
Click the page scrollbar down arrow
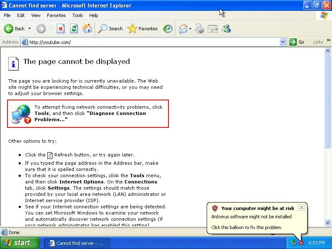pyautogui.click(x=327, y=222)
